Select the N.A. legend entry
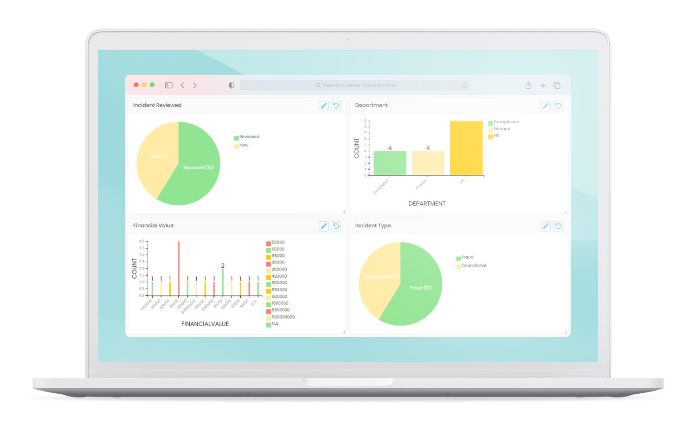696x443 pixels. coord(273,324)
